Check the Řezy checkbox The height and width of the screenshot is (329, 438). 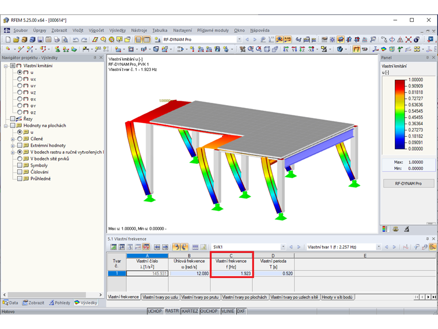[x=13, y=119]
